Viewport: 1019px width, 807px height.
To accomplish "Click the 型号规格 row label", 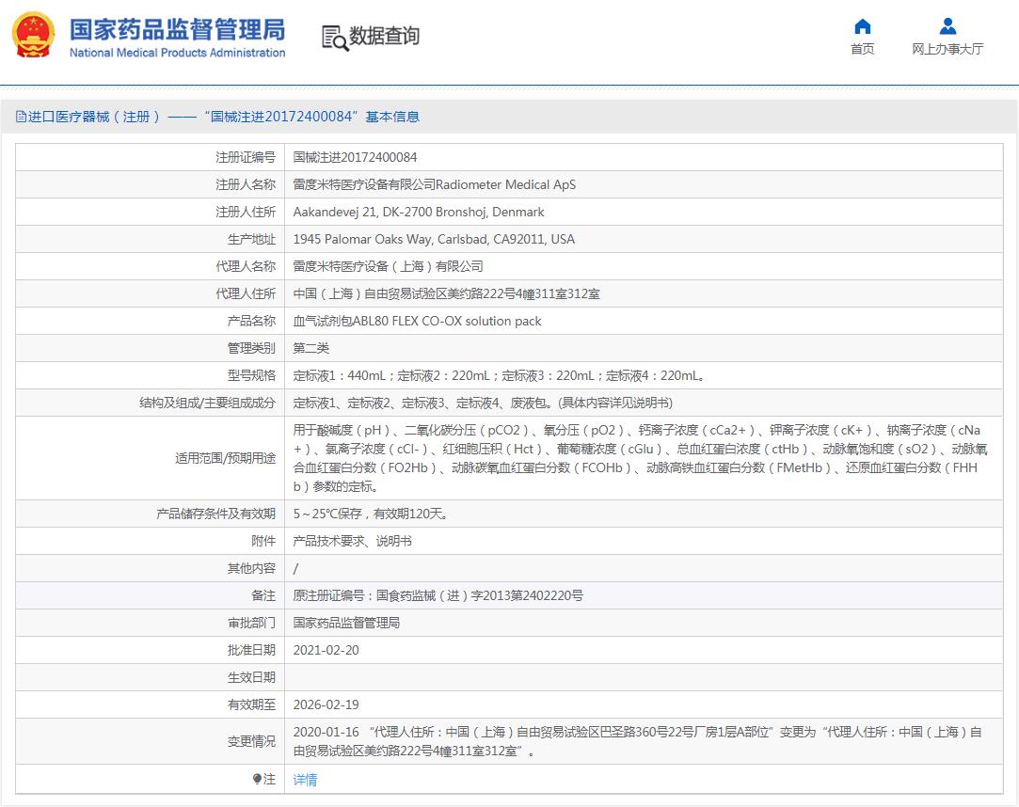I will coord(251,375).
